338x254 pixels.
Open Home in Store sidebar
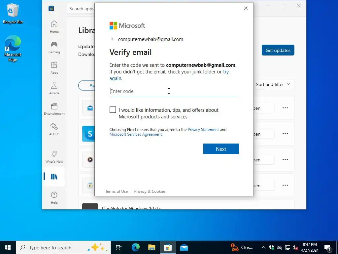coord(54,27)
